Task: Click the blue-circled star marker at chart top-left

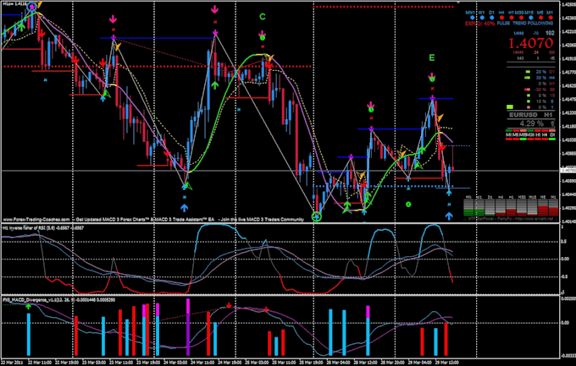Action: [32, 6]
